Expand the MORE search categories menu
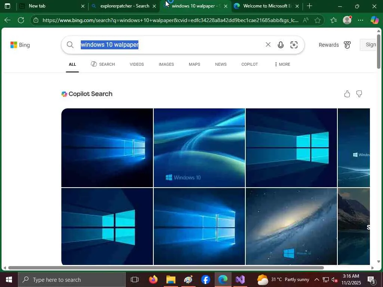The width and height of the screenshot is (383, 287). [282, 64]
